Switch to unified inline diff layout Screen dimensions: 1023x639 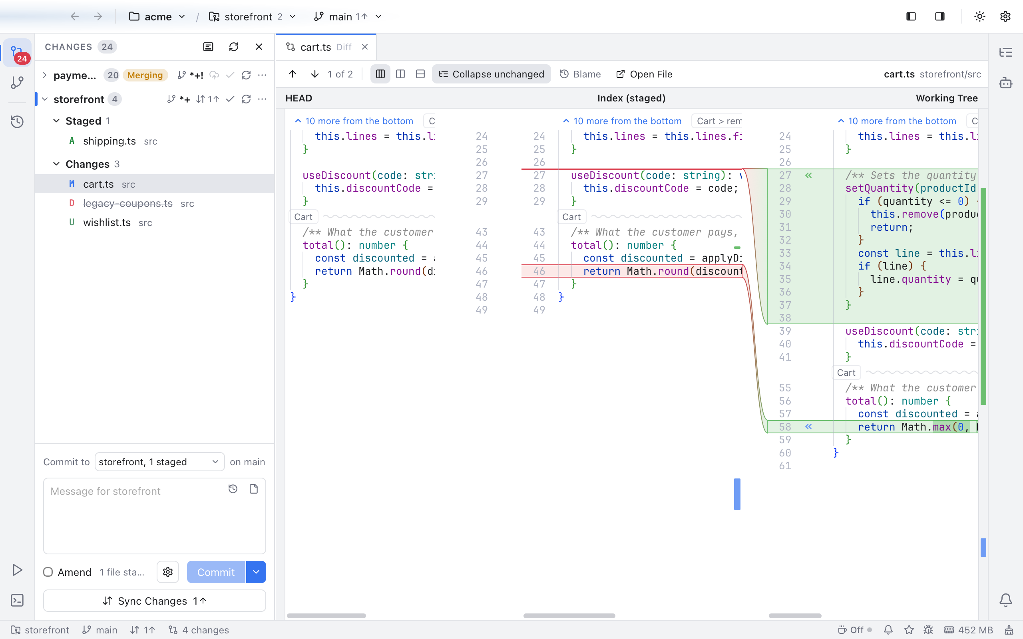point(420,74)
